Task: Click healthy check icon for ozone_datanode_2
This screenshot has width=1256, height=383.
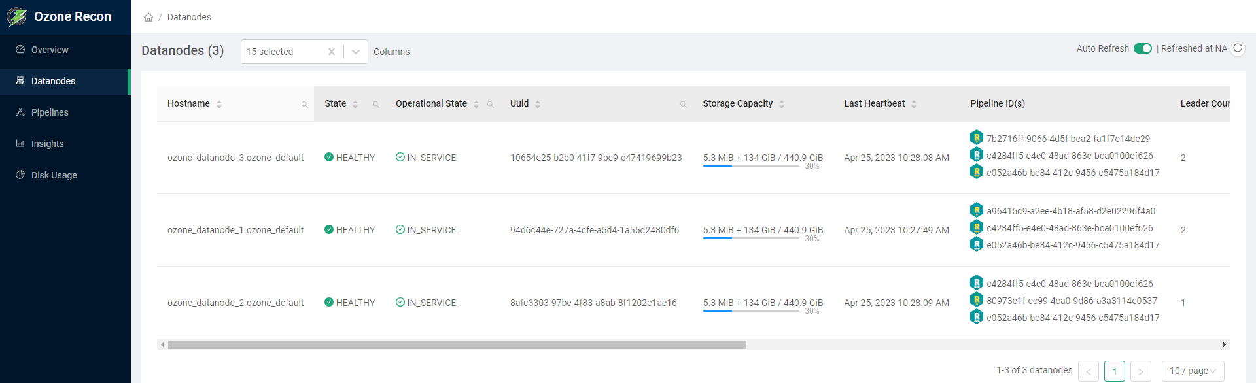Action: pos(329,302)
